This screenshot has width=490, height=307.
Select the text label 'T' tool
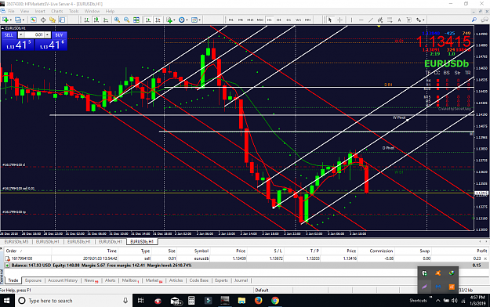[408, 20]
